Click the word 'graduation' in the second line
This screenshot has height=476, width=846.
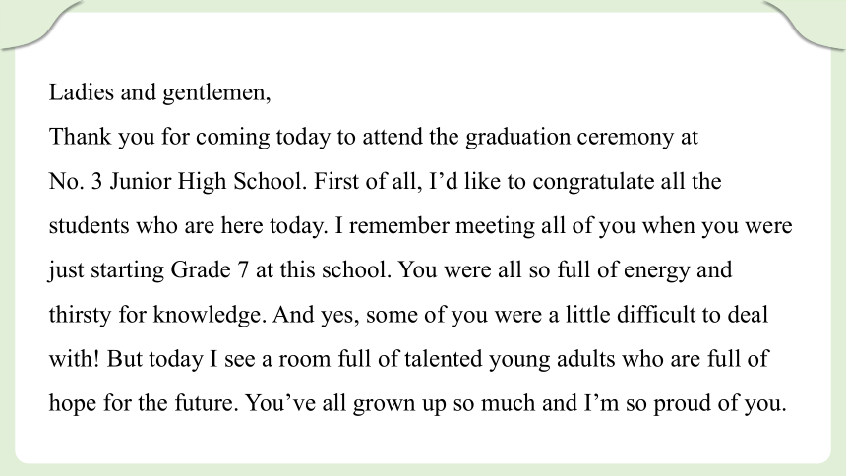coord(518,137)
